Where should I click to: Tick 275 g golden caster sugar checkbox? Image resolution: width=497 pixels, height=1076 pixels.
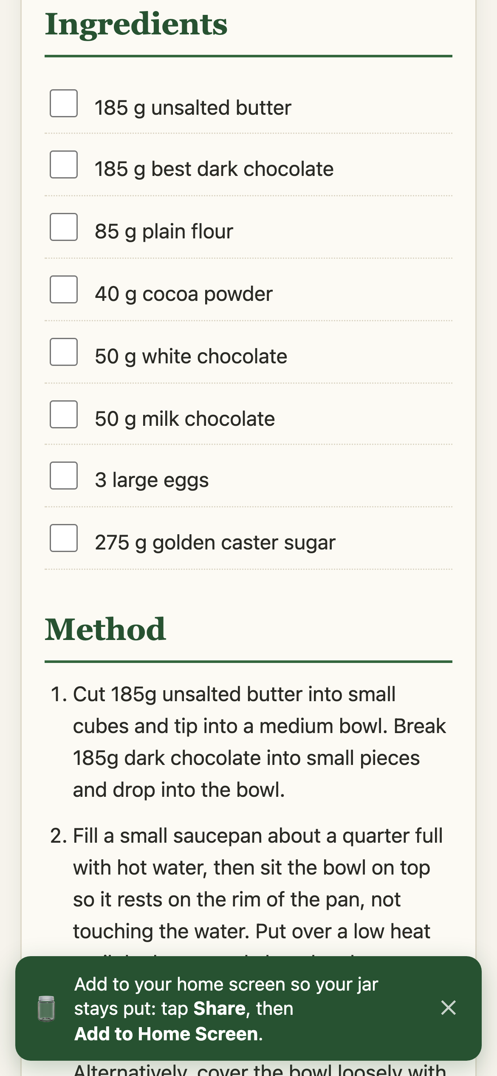pos(64,538)
